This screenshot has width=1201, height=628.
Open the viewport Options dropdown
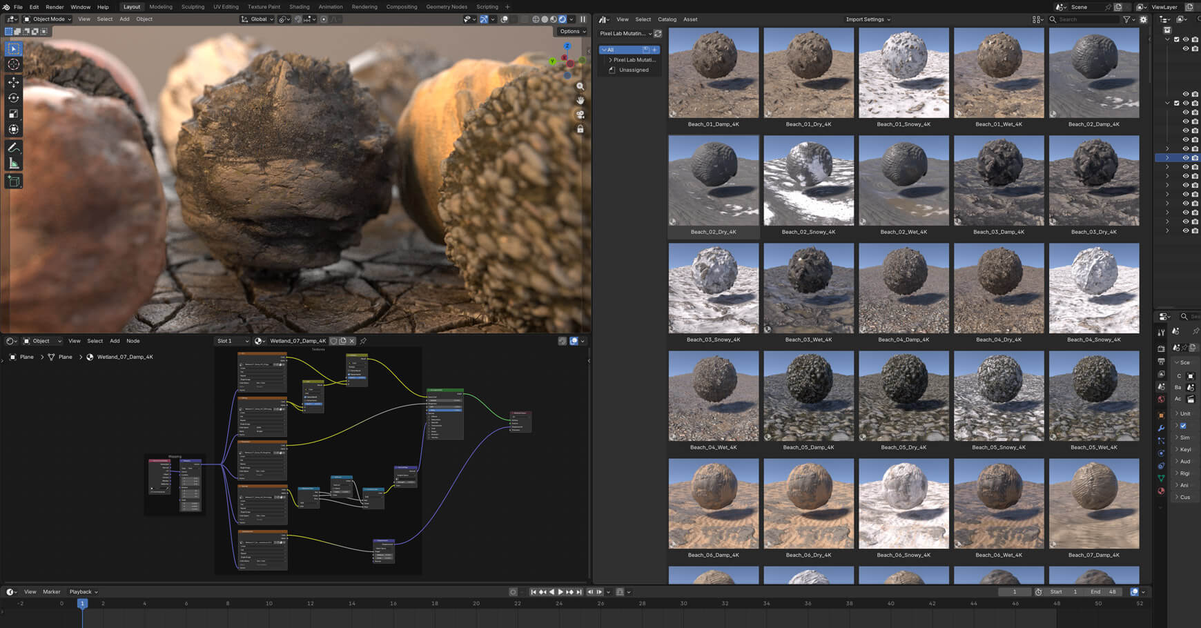tap(572, 31)
